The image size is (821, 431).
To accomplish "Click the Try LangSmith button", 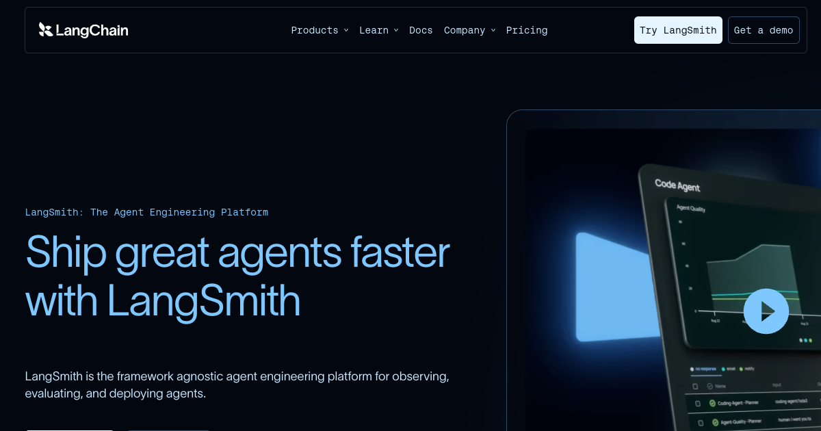I will pos(678,30).
